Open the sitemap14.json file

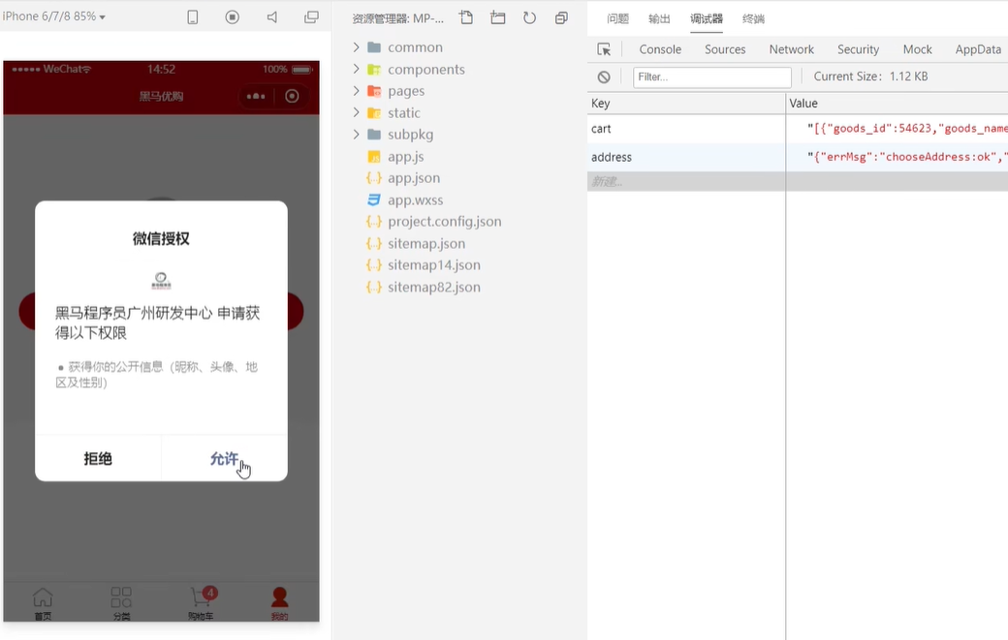(x=434, y=265)
